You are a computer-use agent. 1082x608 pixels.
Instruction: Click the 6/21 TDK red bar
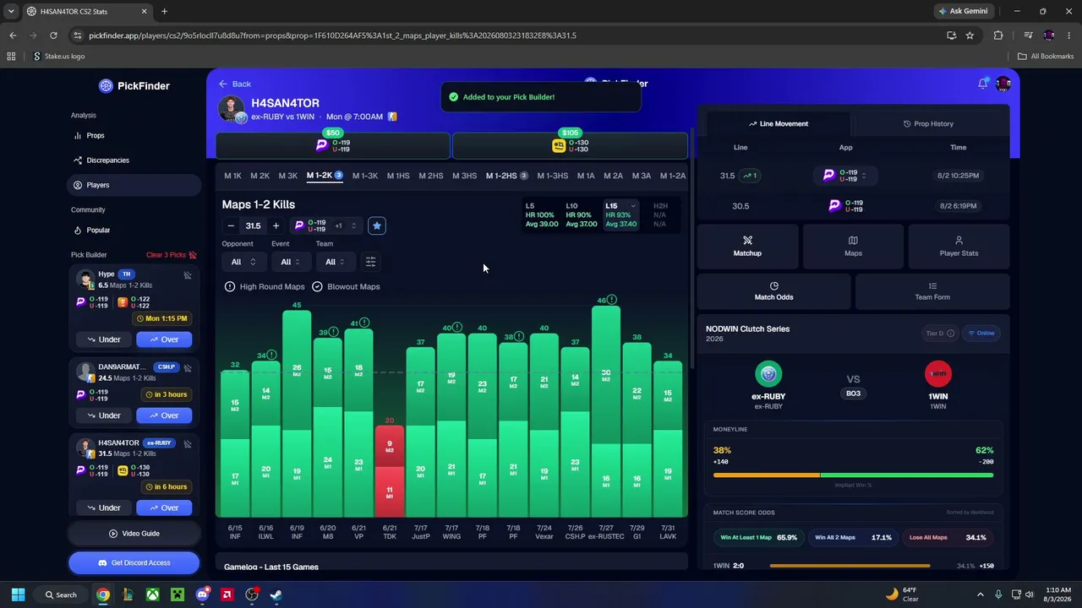[x=390, y=471]
